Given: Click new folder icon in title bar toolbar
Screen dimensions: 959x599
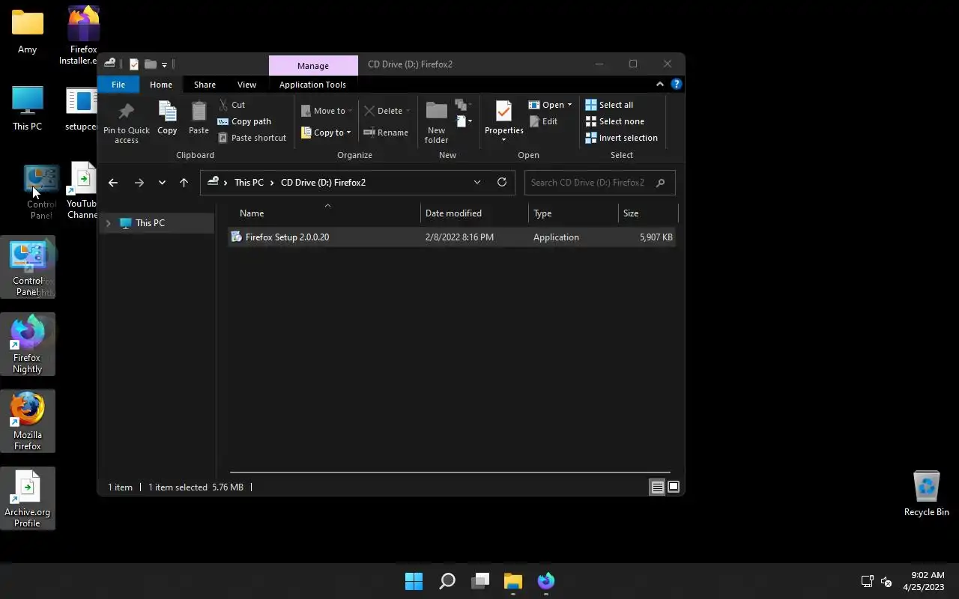Looking at the screenshot, I should pos(150,64).
